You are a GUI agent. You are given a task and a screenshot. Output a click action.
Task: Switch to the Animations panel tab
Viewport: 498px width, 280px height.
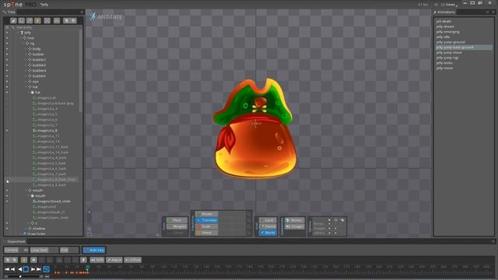coord(444,12)
